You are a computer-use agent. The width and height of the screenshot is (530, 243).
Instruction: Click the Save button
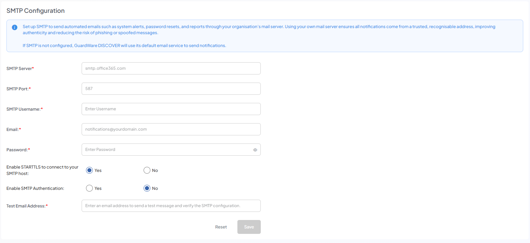coord(249,227)
